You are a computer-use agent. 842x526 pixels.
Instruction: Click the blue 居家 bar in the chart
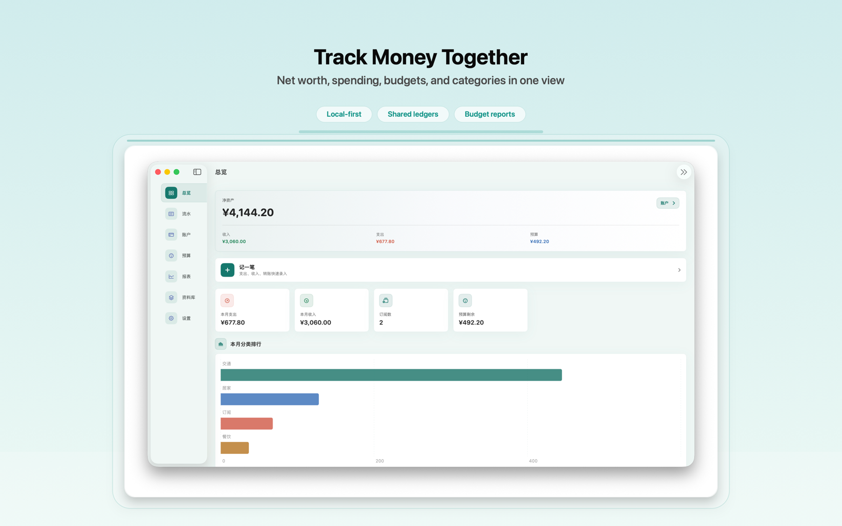pyautogui.click(x=269, y=399)
